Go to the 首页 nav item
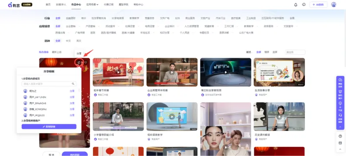This screenshot has width=346, height=156. [x=48, y=5]
